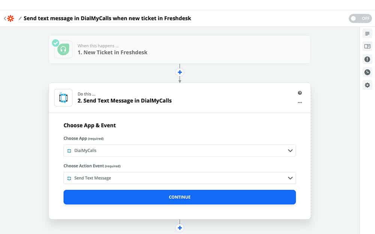Expand the Choose App DialMyCalls dropdown
375x234 pixels.
click(180, 151)
